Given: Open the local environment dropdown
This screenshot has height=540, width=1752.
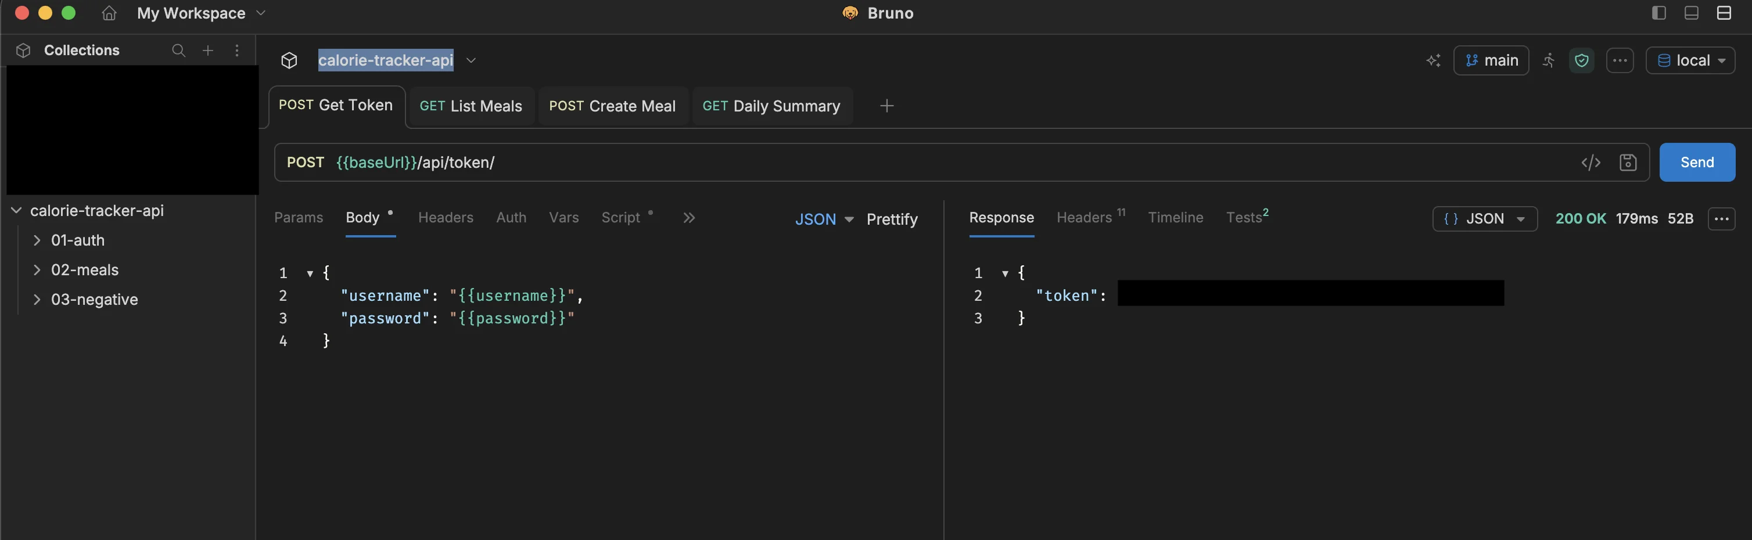Looking at the screenshot, I should point(1690,60).
